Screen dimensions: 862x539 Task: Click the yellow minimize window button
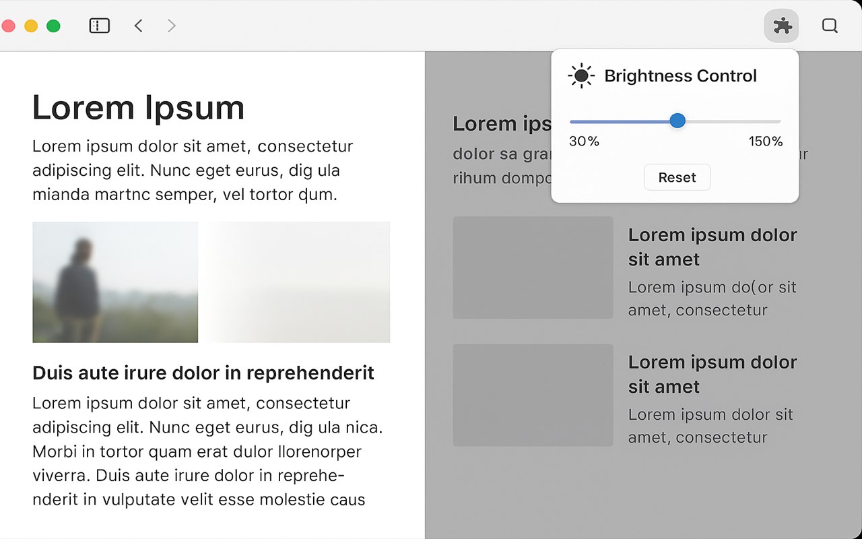[31, 26]
